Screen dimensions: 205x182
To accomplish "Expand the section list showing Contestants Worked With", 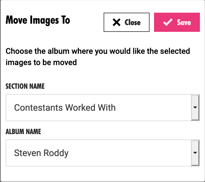I will pos(195,108).
